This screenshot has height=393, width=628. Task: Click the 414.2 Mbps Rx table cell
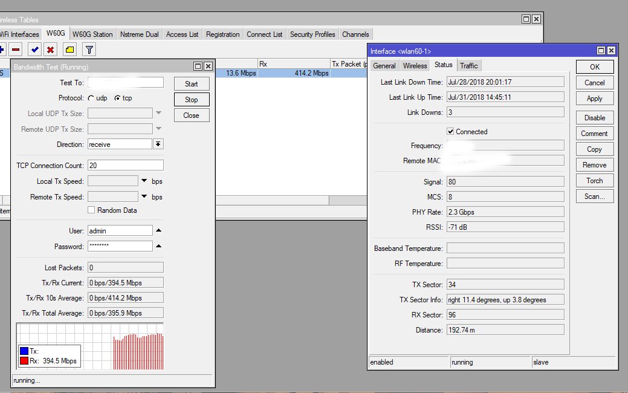tap(294, 73)
